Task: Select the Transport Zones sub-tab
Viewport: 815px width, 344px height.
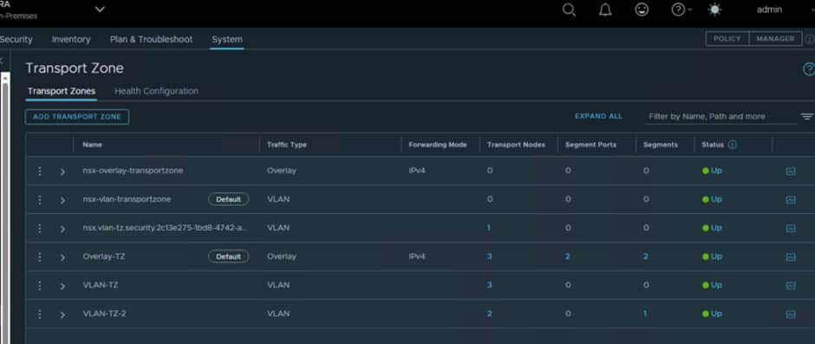Action: 62,92
